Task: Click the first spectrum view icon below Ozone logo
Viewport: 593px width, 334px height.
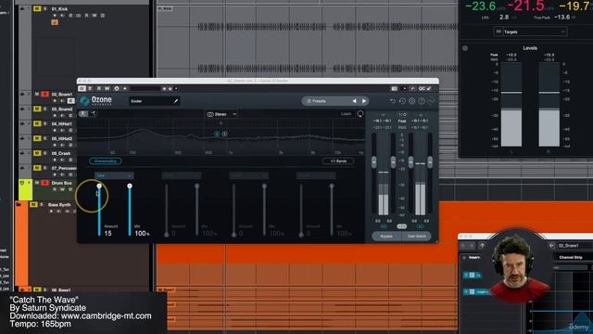Action: click(83, 113)
